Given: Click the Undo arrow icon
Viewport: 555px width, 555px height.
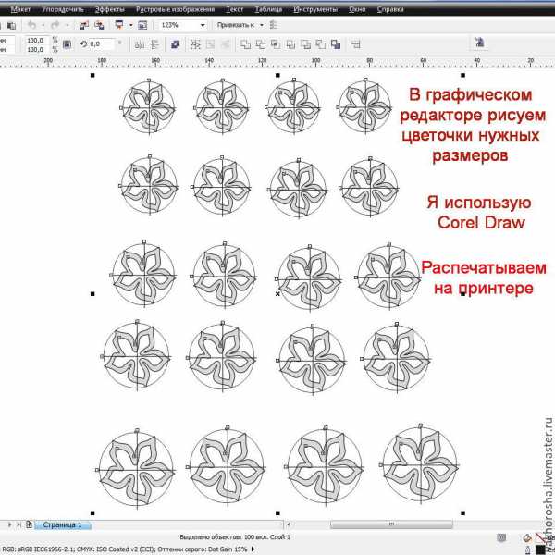Looking at the screenshot, I should click(31, 25).
